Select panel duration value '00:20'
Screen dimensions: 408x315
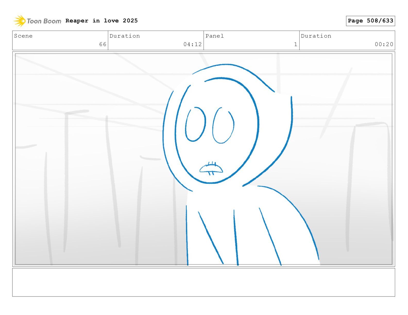click(x=384, y=44)
